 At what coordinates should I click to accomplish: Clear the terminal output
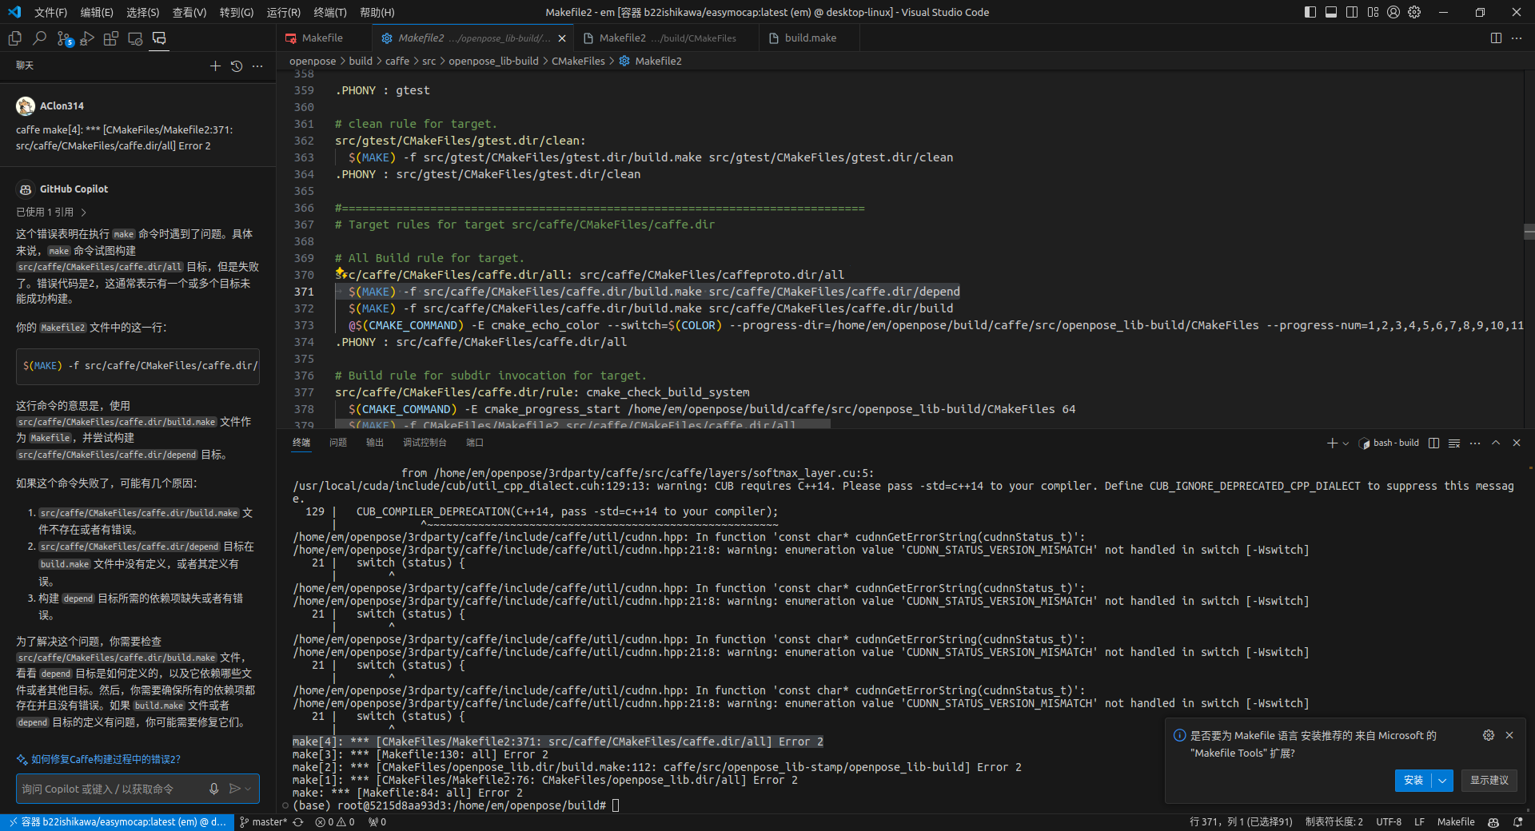pyautogui.click(x=1454, y=443)
